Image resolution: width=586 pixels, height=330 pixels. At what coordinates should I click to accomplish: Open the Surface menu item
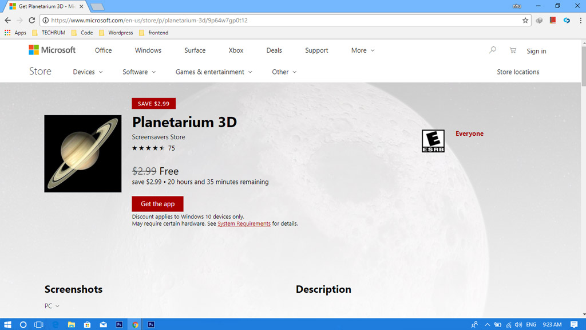click(x=195, y=50)
